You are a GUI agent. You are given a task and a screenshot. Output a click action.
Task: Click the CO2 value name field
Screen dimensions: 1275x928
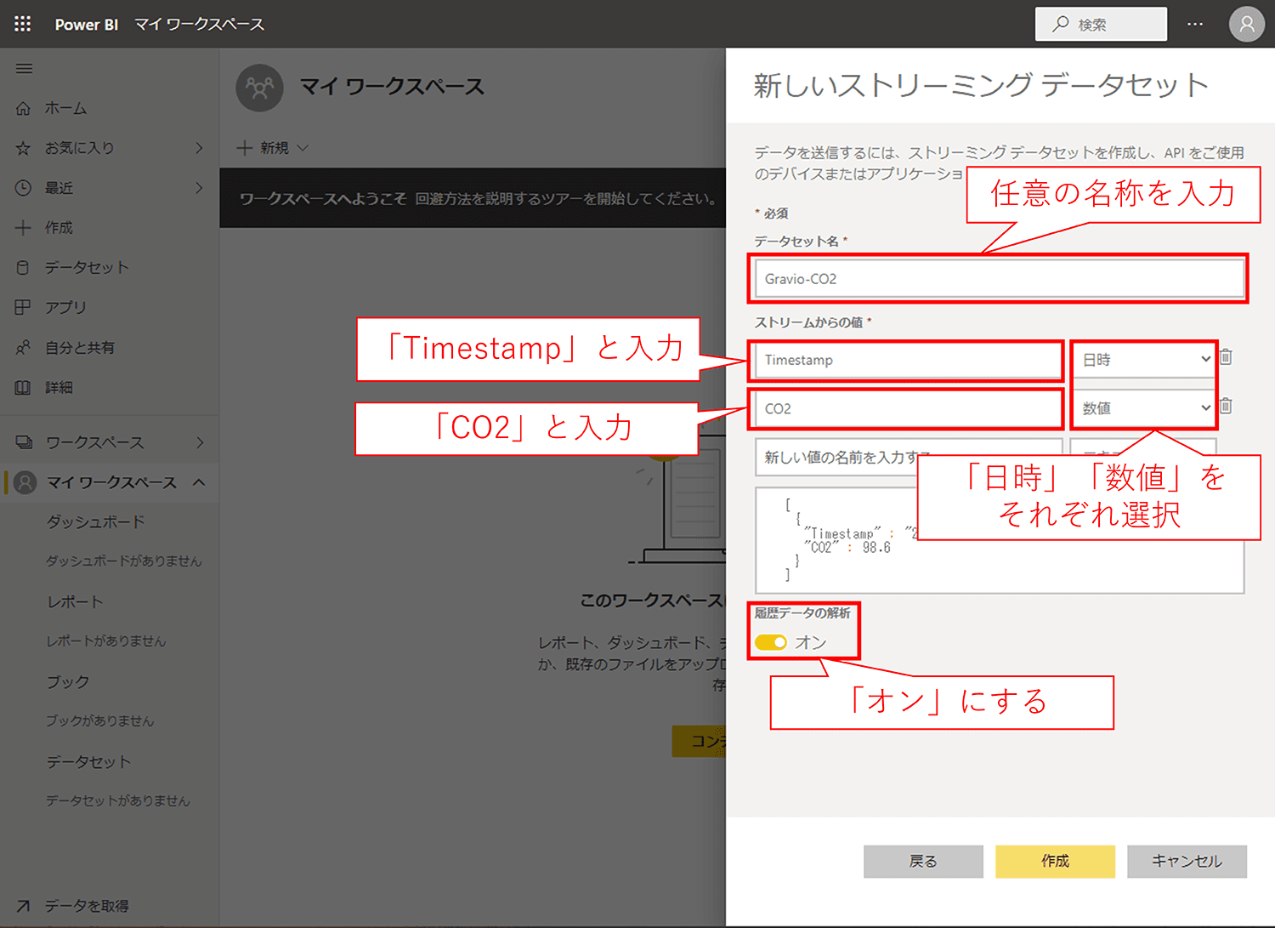(x=908, y=408)
